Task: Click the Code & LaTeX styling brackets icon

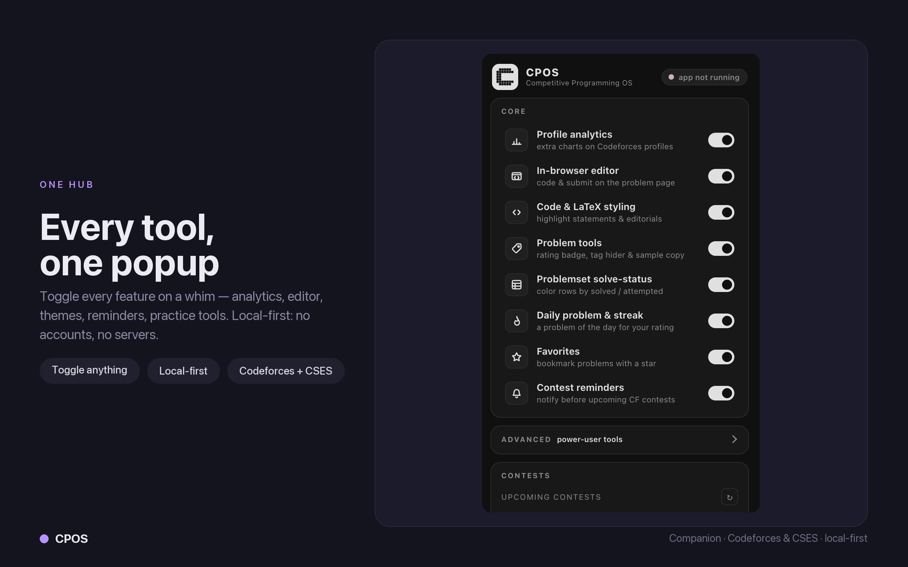Action: 517,212
